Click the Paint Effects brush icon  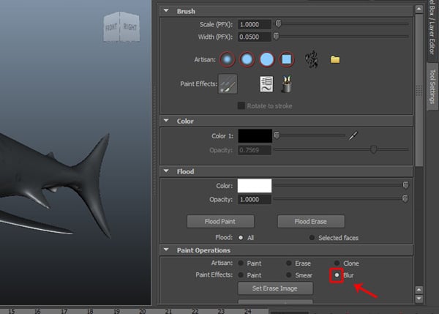point(228,83)
